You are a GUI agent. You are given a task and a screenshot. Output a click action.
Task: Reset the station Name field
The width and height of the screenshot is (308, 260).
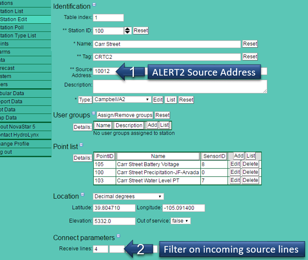pyautogui.click(x=250, y=44)
